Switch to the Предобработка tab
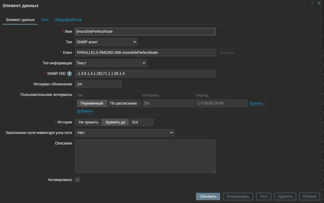 [68, 20]
